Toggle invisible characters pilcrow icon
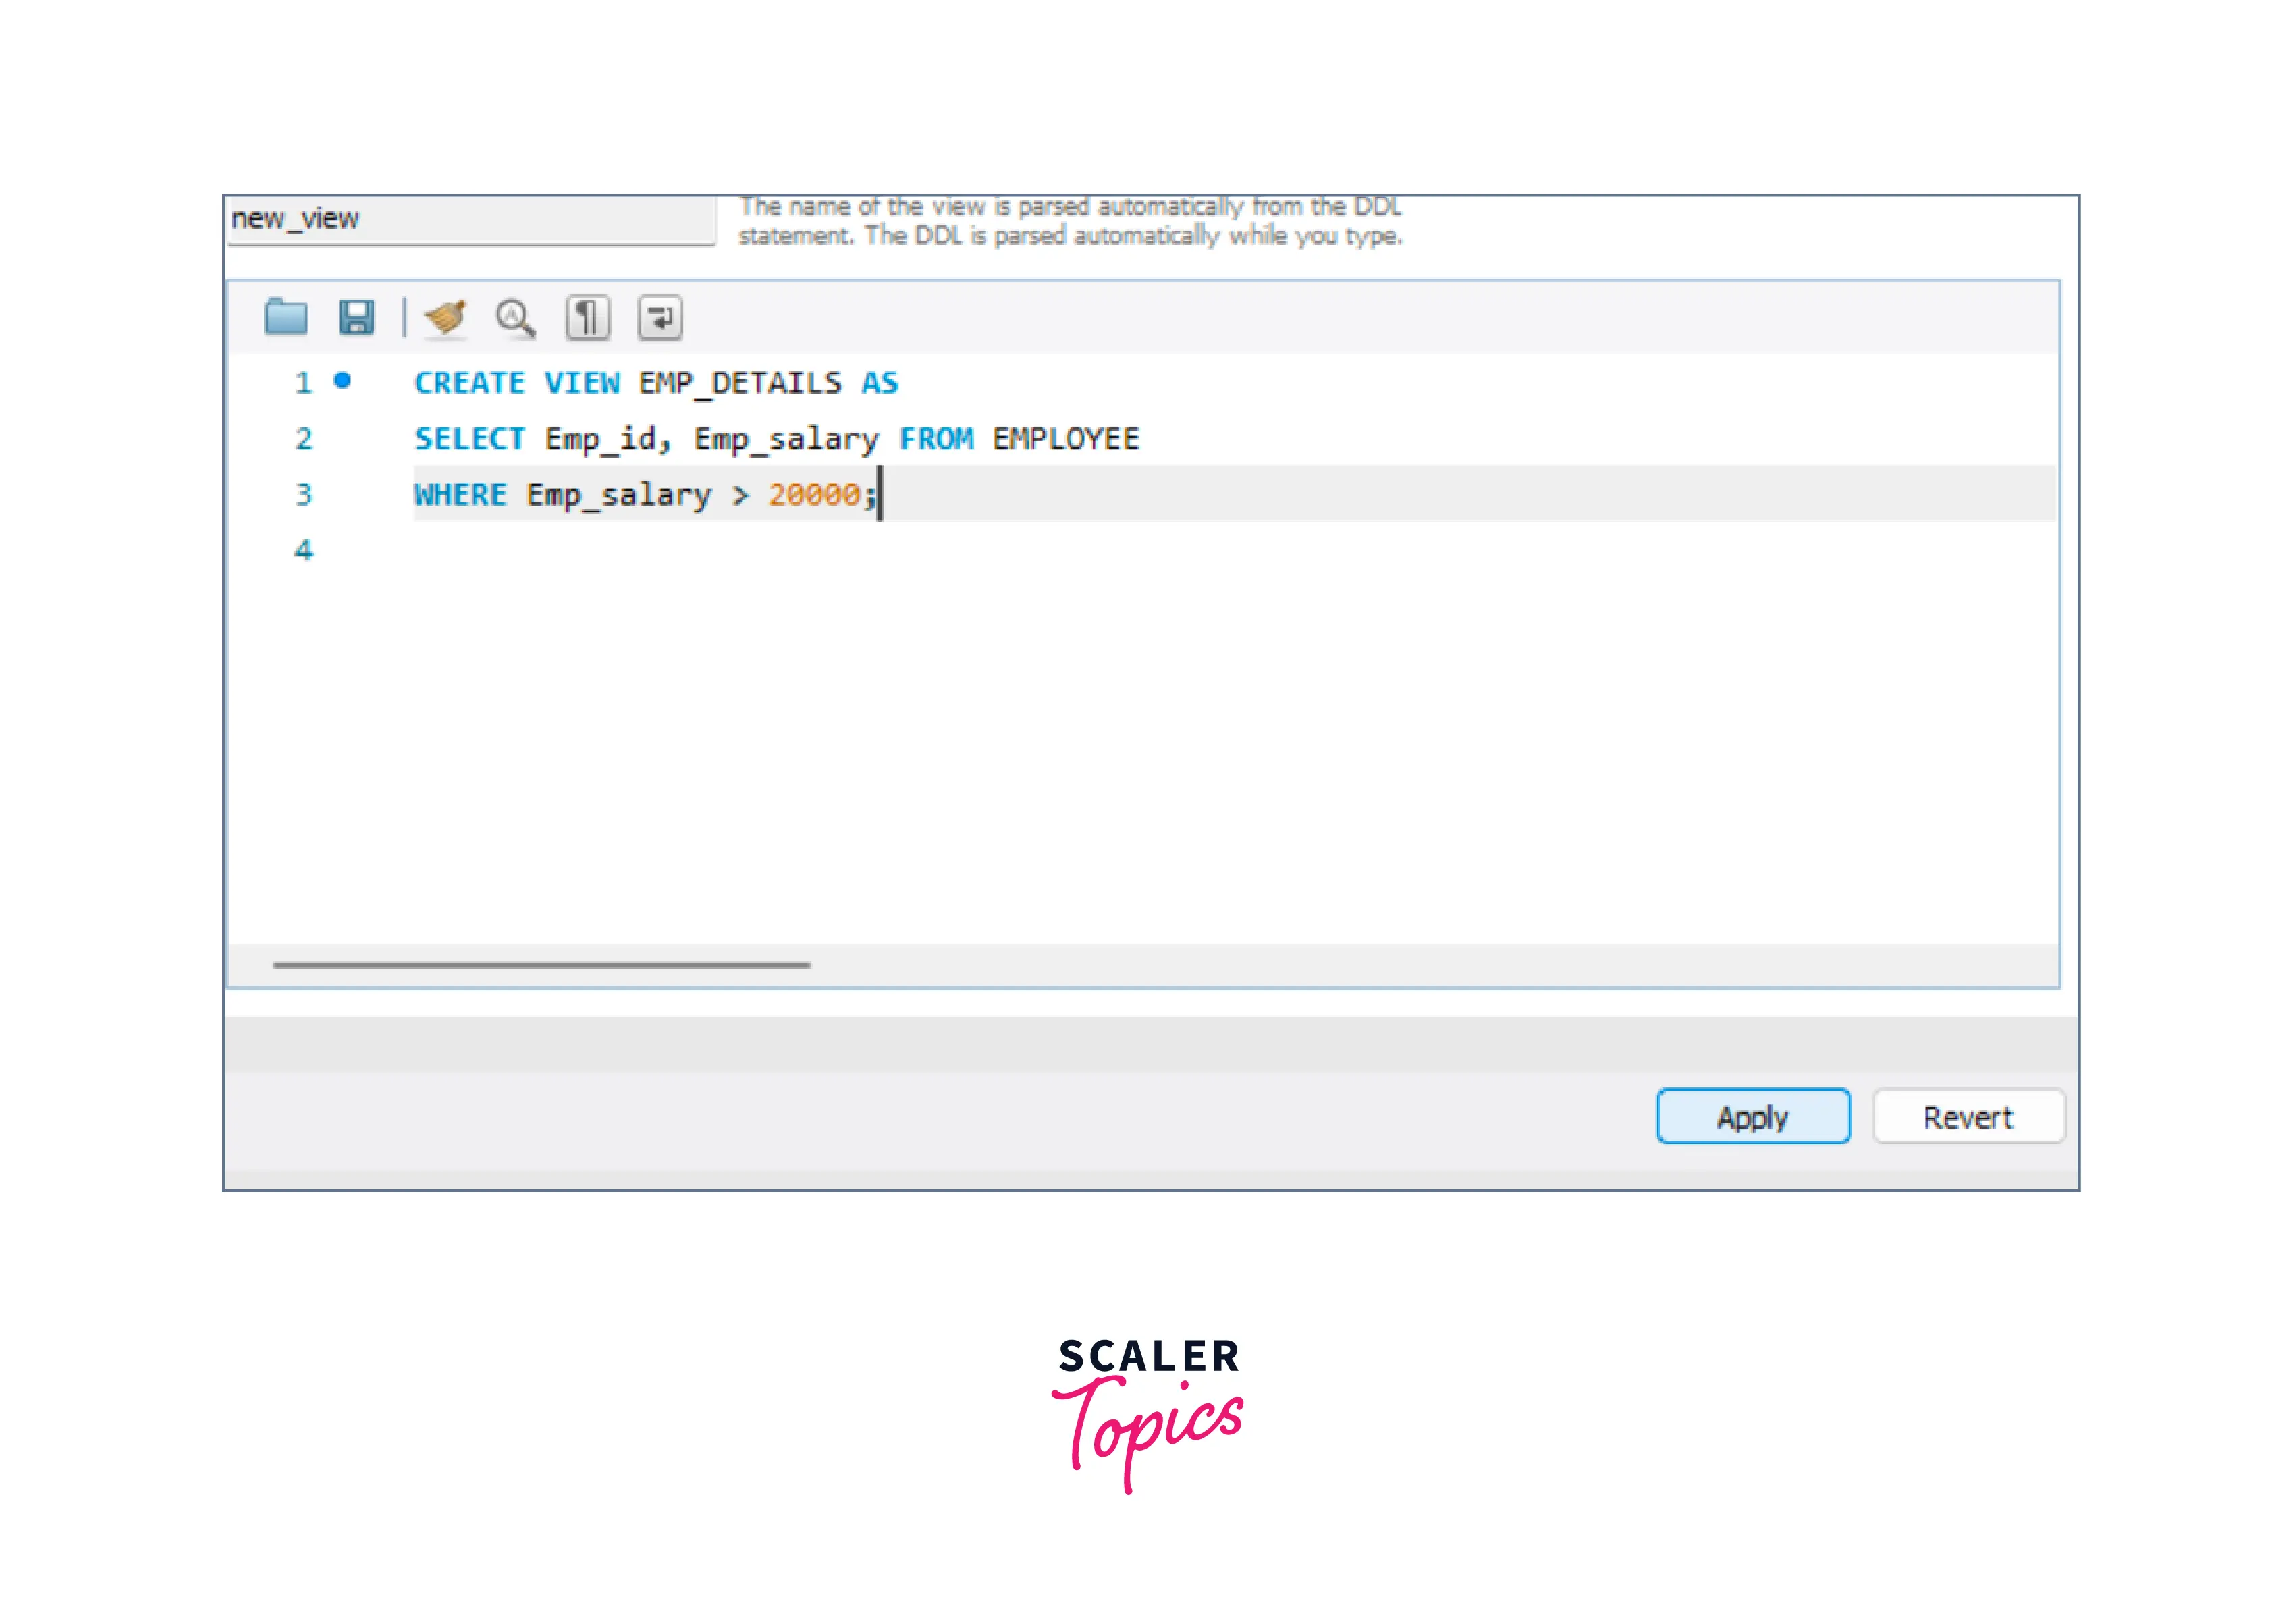 tap(588, 318)
